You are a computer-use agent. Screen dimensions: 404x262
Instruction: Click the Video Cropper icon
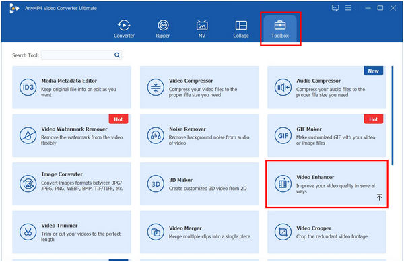click(283, 232)
